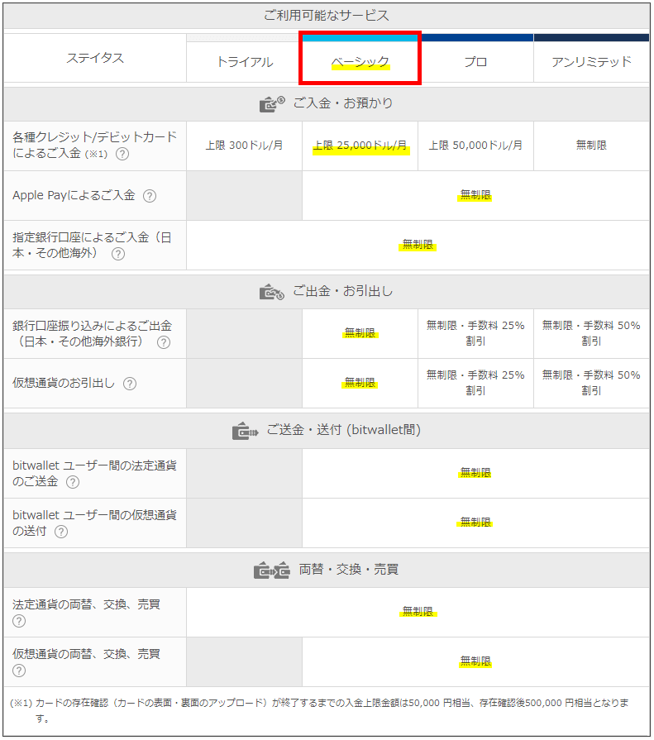Click the transfer icon beside ご送金・送付
Viewport: 654px width, 740px height.
click(246, 431)
